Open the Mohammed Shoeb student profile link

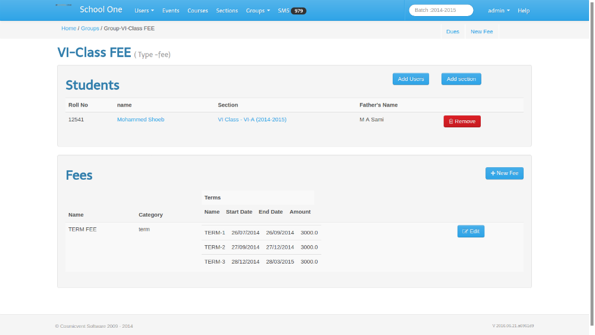coord(140,120)
